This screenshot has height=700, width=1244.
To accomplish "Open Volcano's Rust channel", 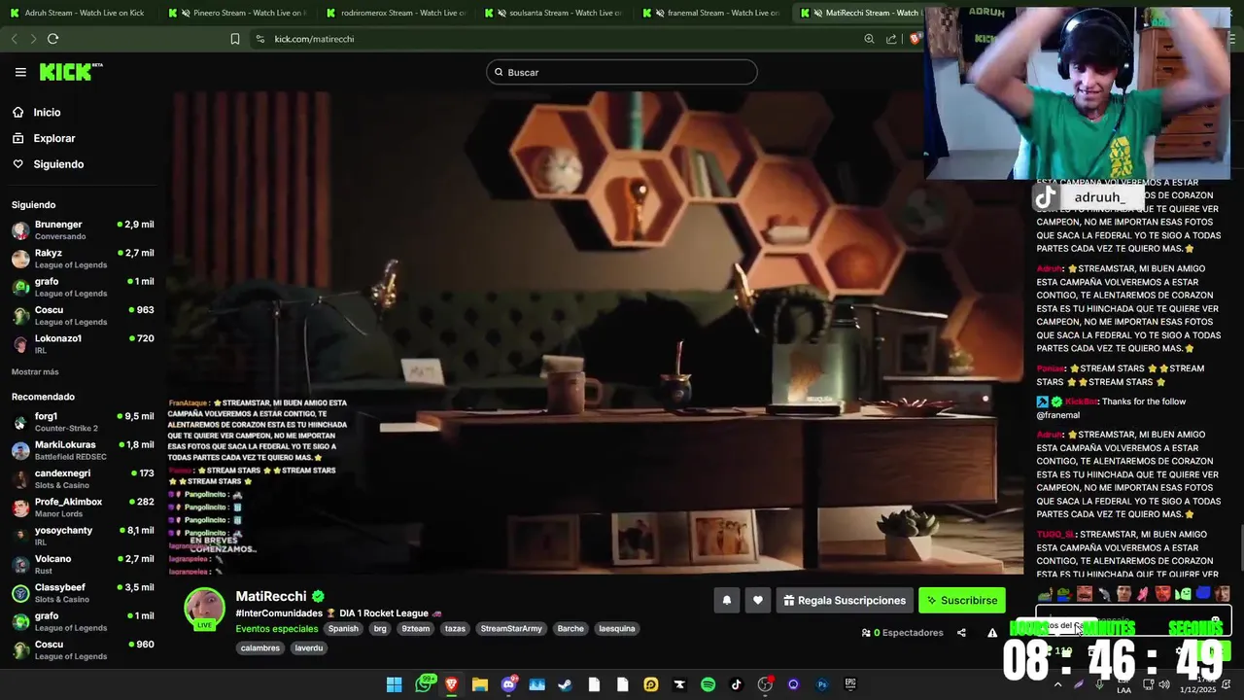I will 82,565.
